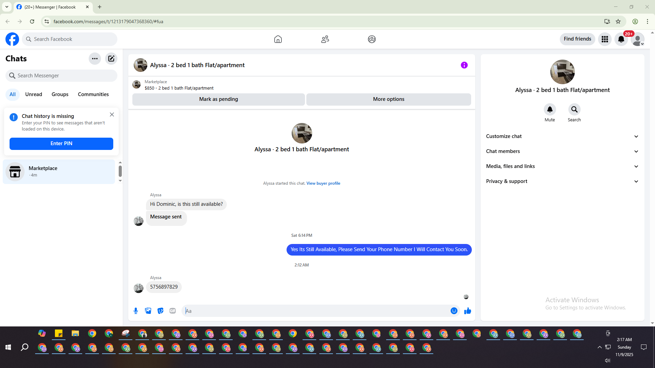Send a thumbs-up like

[x=467, y=311]
